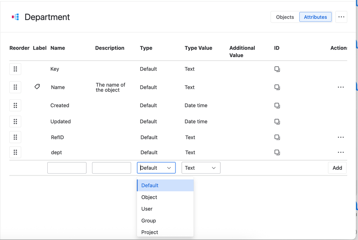Click the Add button for new attribute
358x240 pixels.
pos(337,168)
